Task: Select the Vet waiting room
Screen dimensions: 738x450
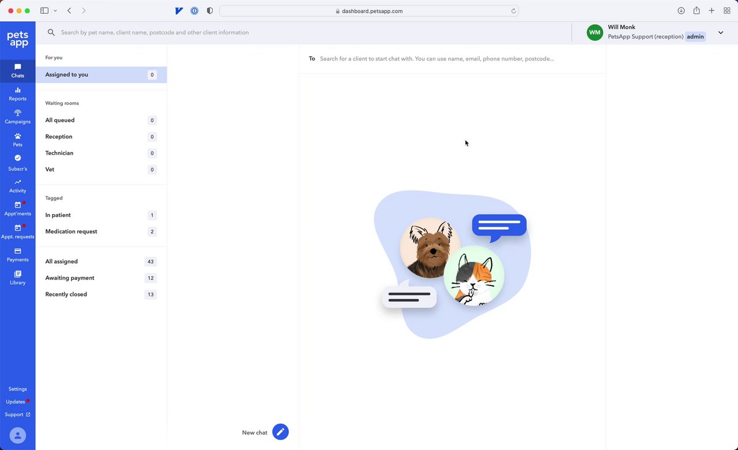Action: click(x=101, y=170)
